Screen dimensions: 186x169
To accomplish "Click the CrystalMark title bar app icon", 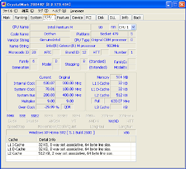I will pyautogui.click(x=4, y=4).
